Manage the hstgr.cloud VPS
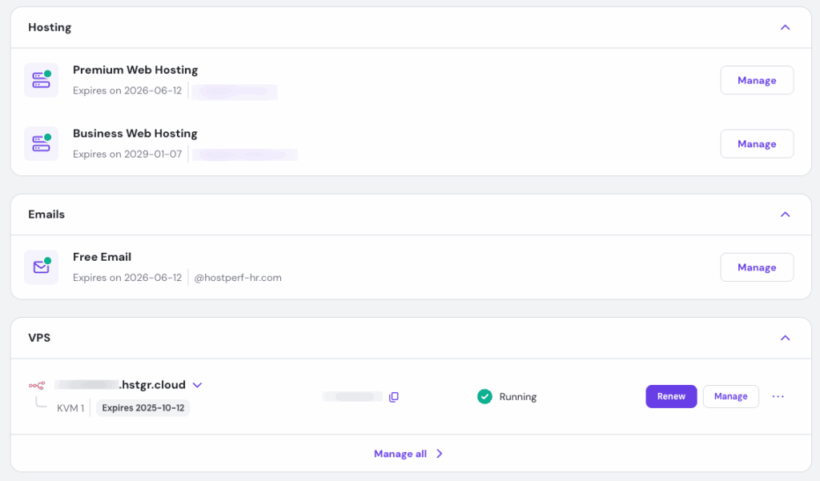The width and height of the screenshot is (820, 481). click(730, 396)
